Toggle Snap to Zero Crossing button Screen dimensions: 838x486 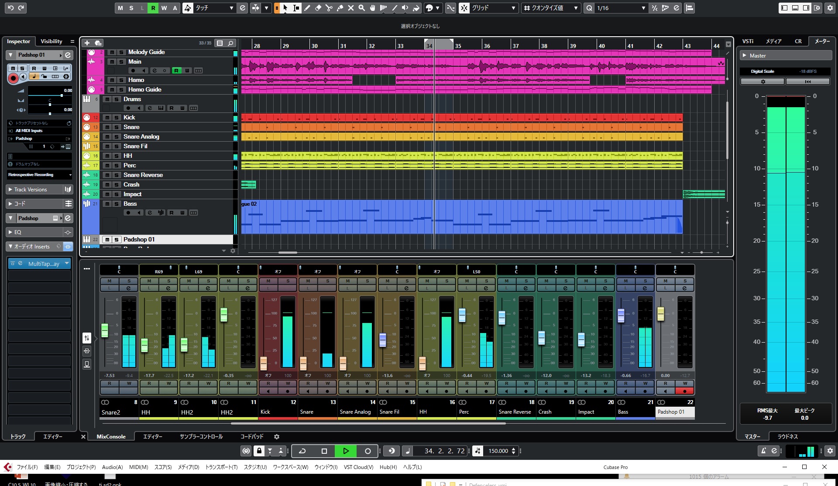(451, 8)
